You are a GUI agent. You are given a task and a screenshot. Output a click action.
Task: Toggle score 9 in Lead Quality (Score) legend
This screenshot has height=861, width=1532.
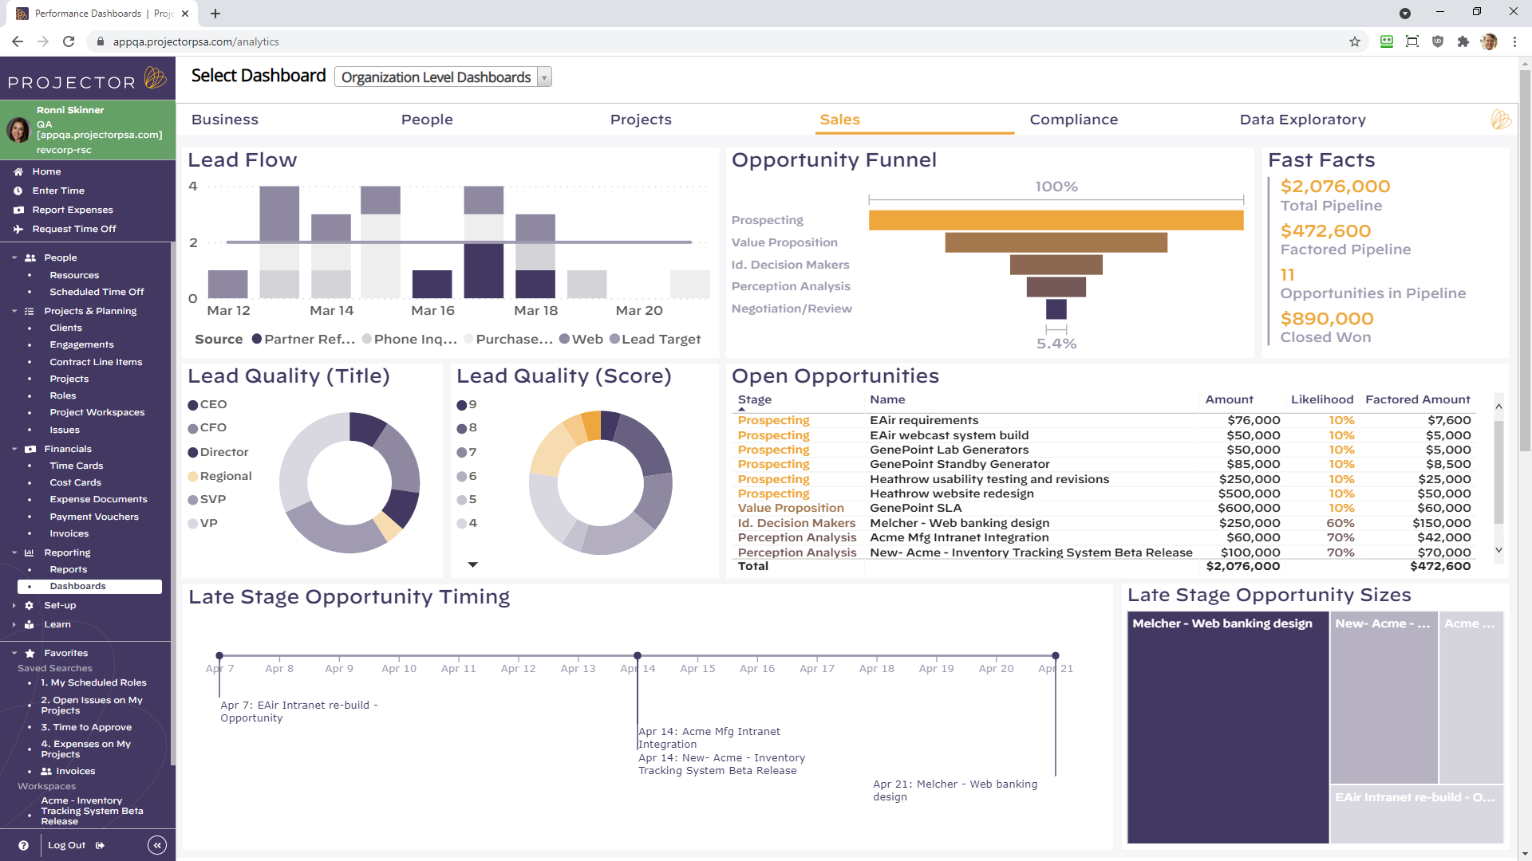[x=468, y=404]
